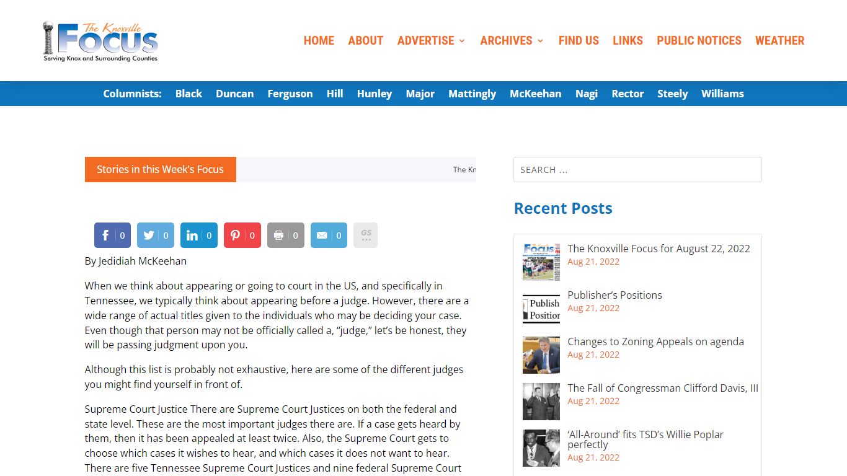Open Public Notices
This screenshot has height=476, width=847.
point(699,41)
